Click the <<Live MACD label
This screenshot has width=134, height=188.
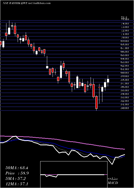113,181
